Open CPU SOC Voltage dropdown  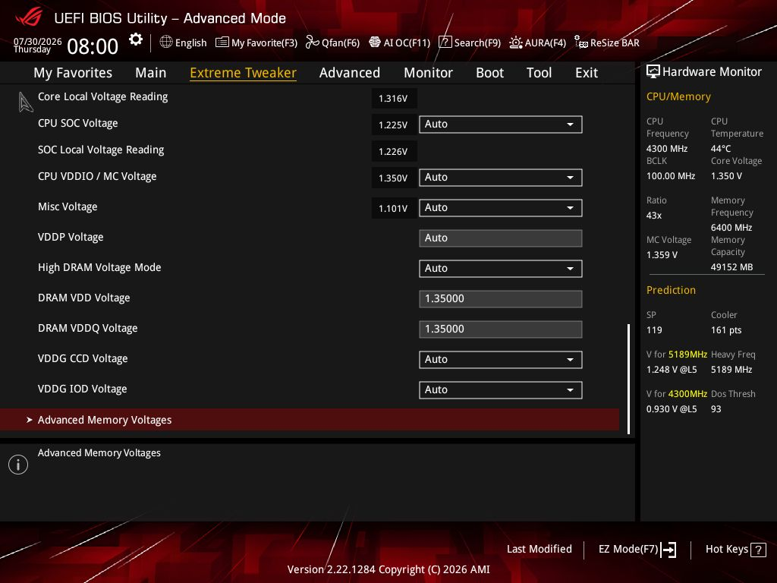(501, 124)
